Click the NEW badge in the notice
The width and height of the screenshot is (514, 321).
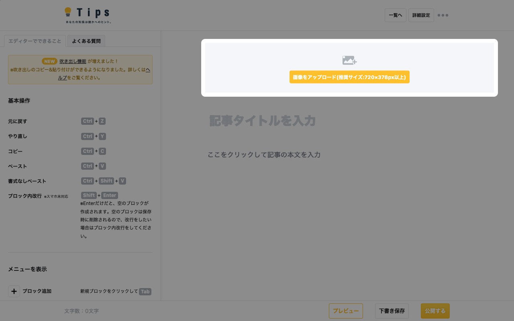[x=50, y=61]
